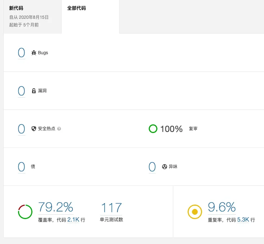Open the help icon next to 安全热点
Screen dimensions: 264x244
pyautogui.click(x=59, y=129)
